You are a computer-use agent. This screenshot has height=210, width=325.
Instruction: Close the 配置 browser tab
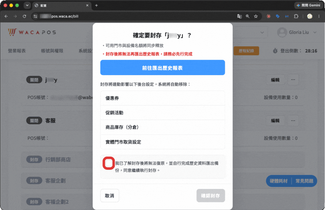pyautogui.click(x=87, y=5)
